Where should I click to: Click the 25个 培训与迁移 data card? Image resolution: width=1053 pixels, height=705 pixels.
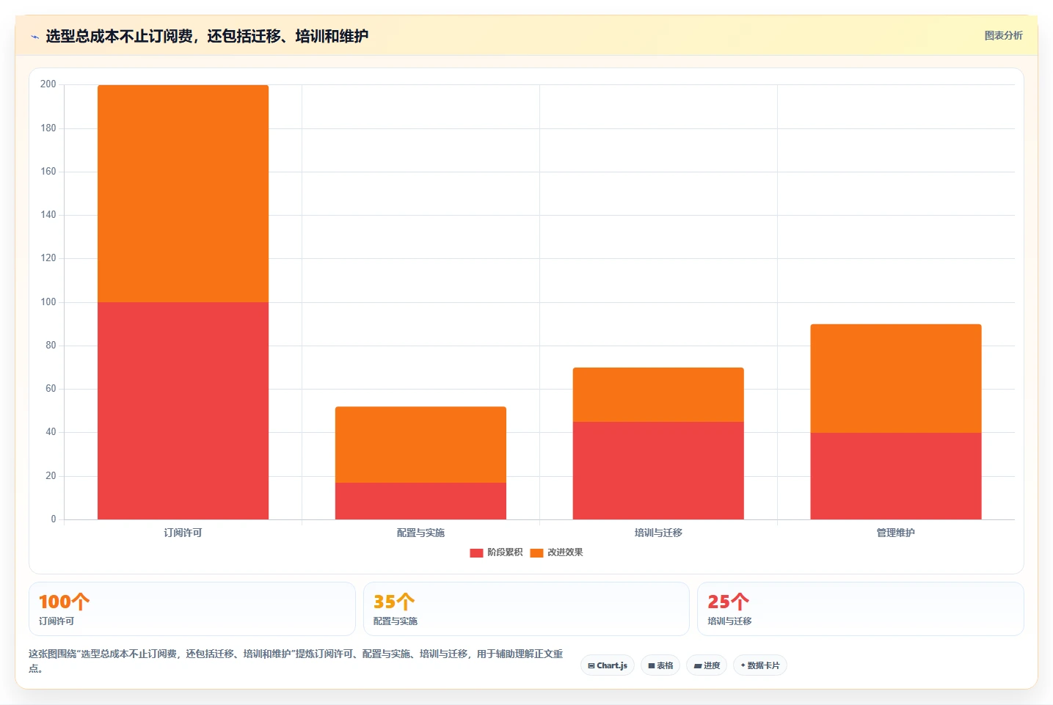(x=860, y=609)
